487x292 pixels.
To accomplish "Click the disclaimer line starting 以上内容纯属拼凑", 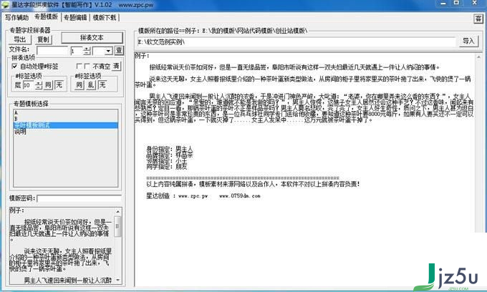I will (x=253, y=184).
